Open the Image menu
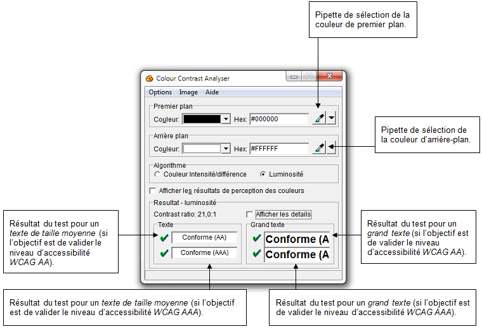The height and width of the screenshot is (329, 482). pos(188,92)
